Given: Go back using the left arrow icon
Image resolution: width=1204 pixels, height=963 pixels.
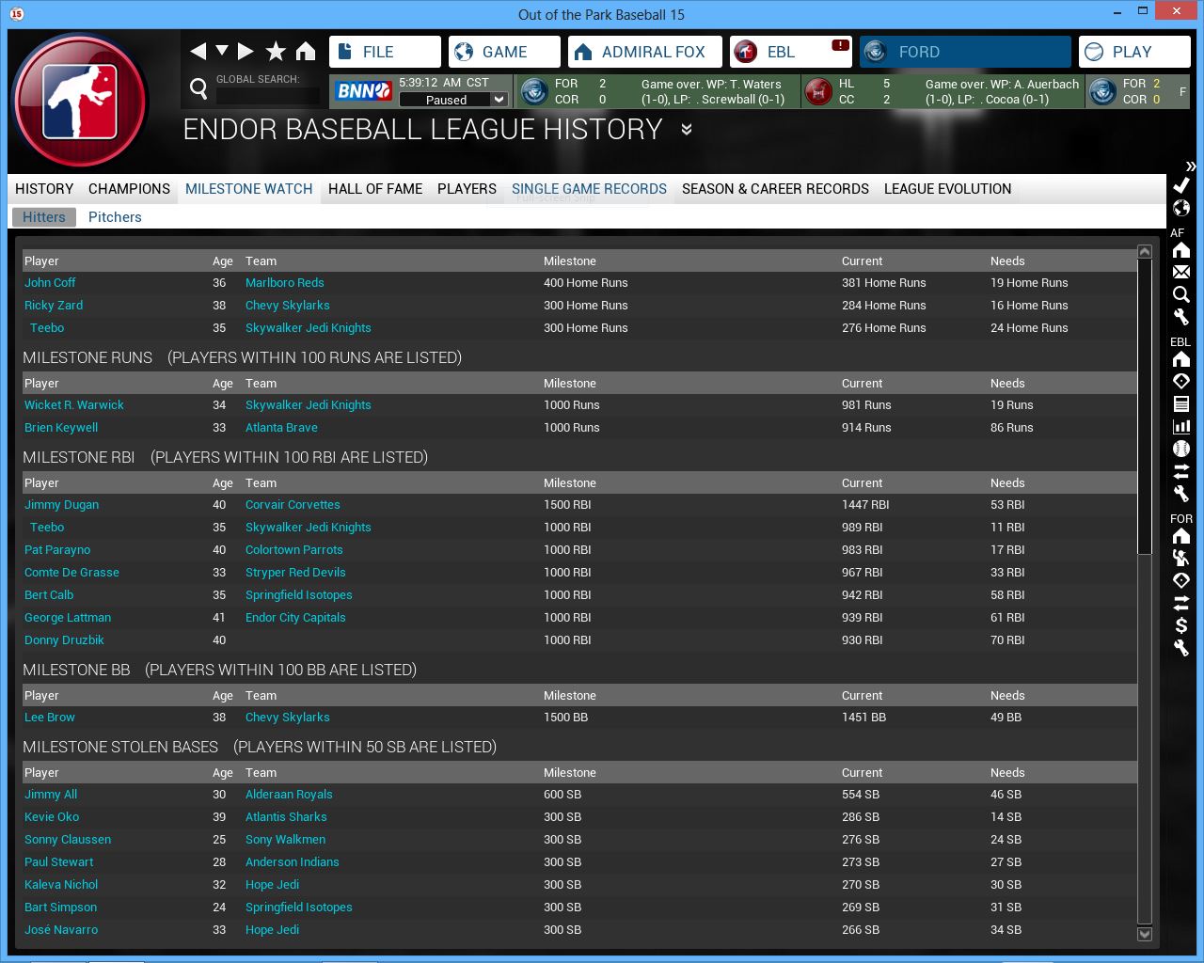Looking at the screenshot, I should 198,52.
